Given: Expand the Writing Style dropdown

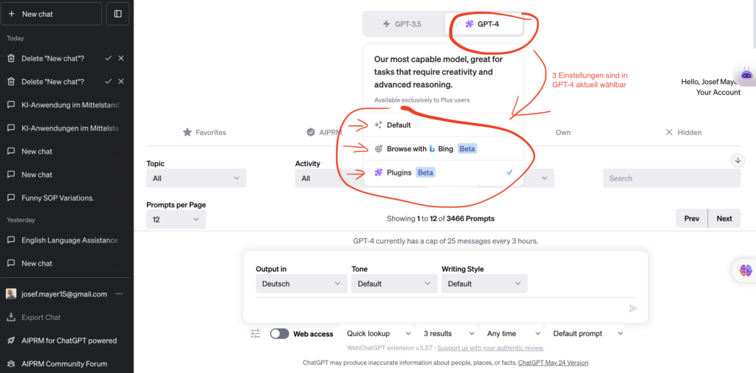Looking at the screenshot, I should click(484, 284).
